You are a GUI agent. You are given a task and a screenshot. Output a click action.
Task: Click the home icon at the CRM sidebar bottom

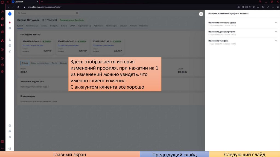pyautogui.click(x=10, y=137)
